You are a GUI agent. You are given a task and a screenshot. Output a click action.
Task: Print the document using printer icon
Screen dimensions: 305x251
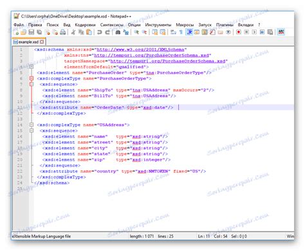click(x=63, y=32)
